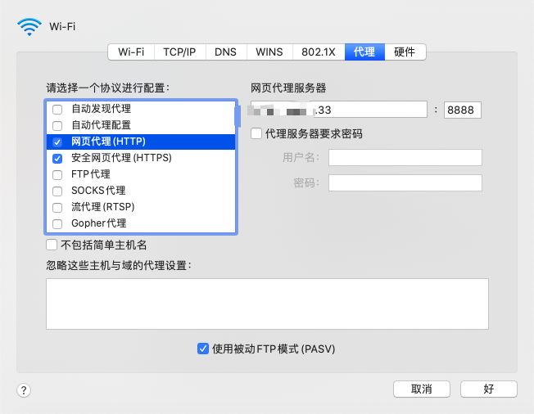Enable SOCKS代理 checkbox
534x414 pixels.
coord(57,191)
